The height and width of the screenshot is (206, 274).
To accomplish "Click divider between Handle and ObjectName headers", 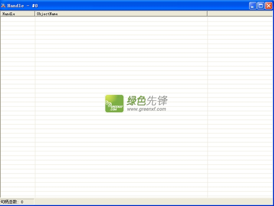I will pos(35,14).
